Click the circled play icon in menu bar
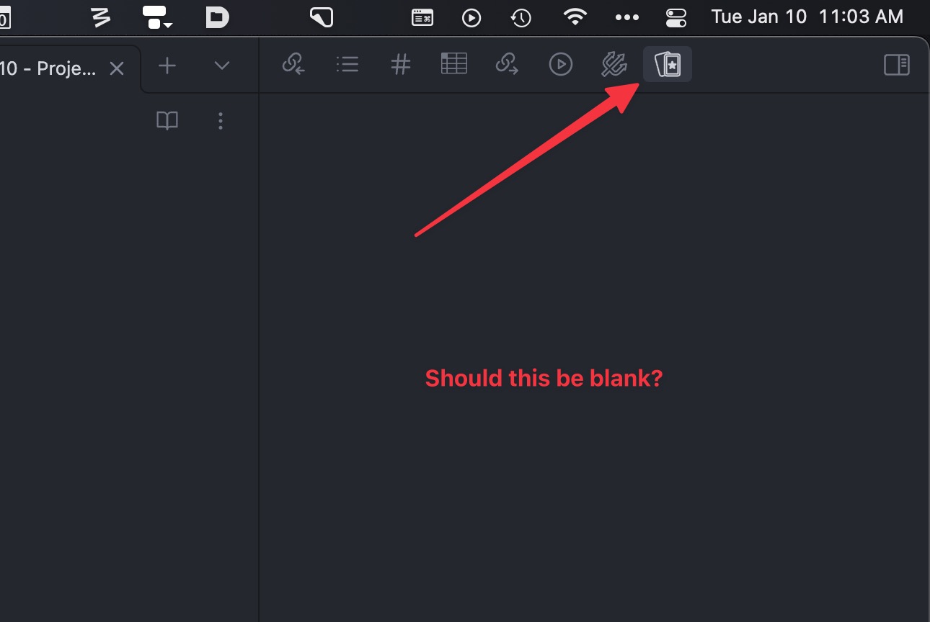 tap(471, 17)
